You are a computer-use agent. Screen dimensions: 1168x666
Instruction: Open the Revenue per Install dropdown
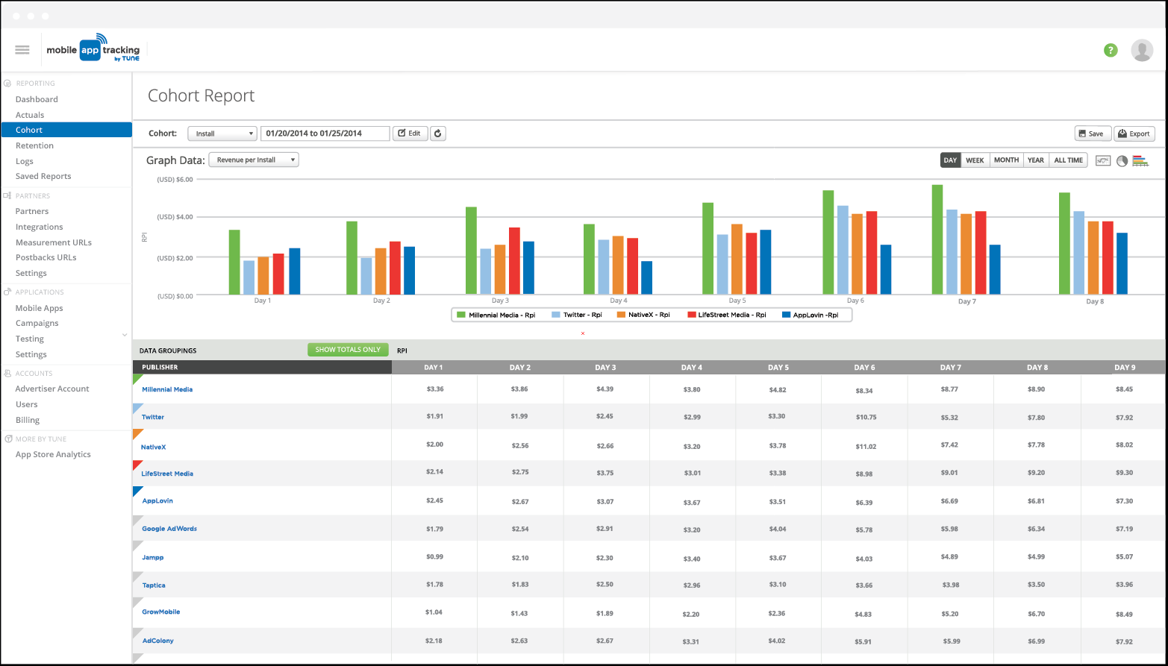tap(254, 160)
